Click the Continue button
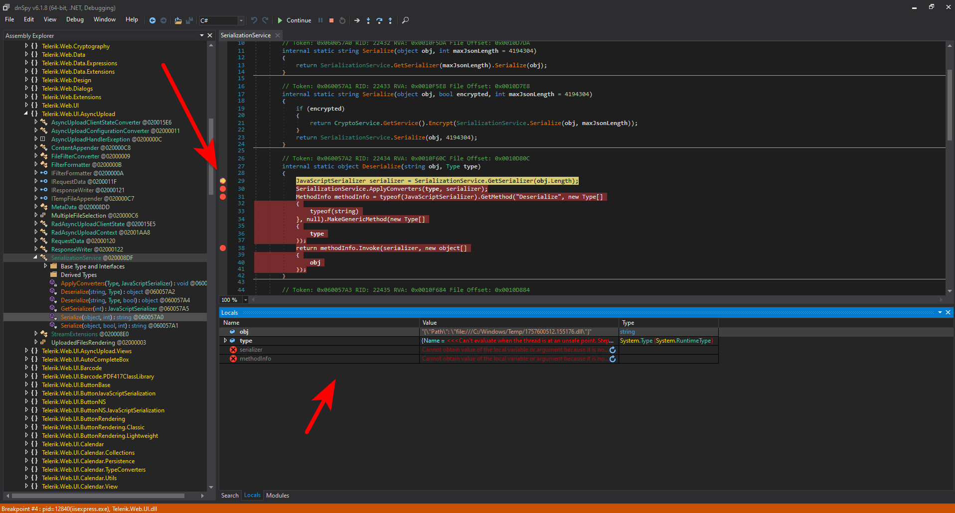Screen dimensions: 955x513 click(x=294, y=20)
